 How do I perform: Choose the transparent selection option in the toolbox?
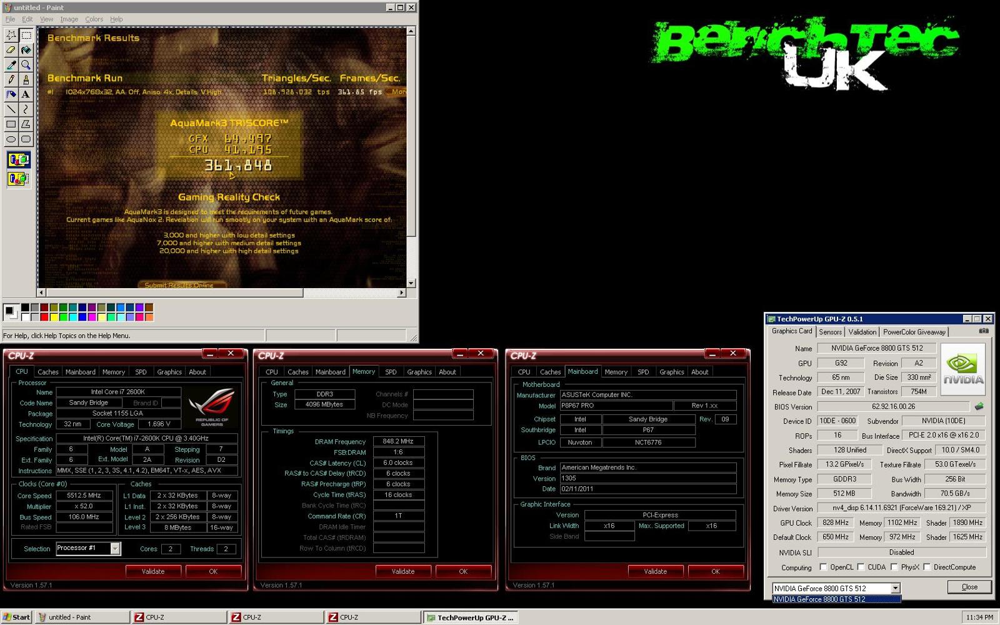click(x=18, y=179)
